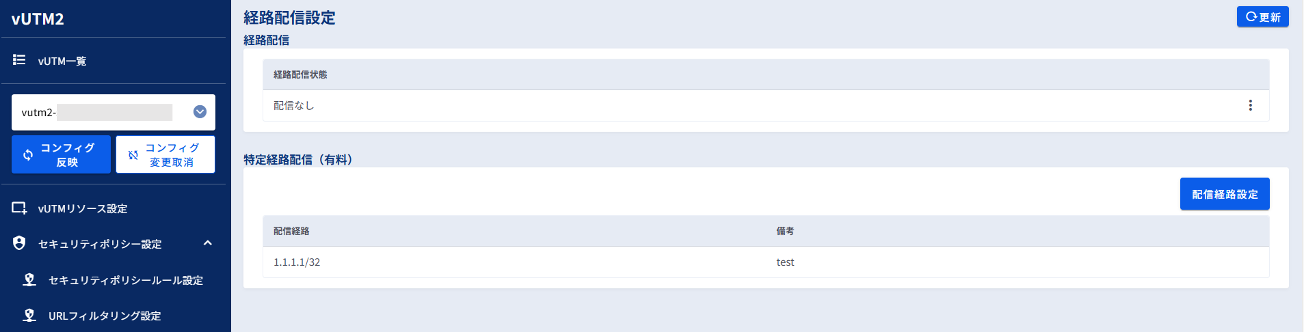Click the shield icon for セキュリティポリシー設定
Image resolution: width=1304 pixels, height=332 pixels.
click(x=19, y=243)
